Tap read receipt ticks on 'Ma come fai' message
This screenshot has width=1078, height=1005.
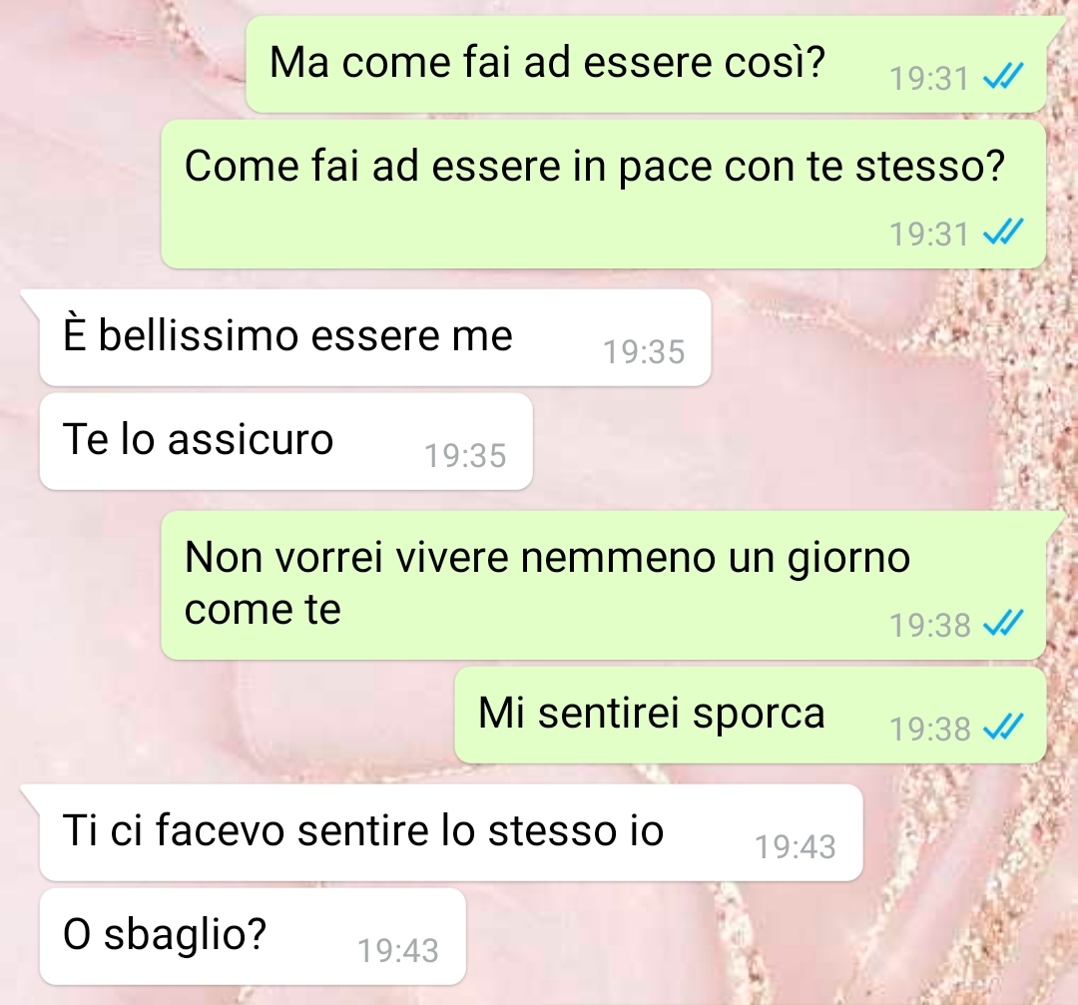click(1004, 77)
